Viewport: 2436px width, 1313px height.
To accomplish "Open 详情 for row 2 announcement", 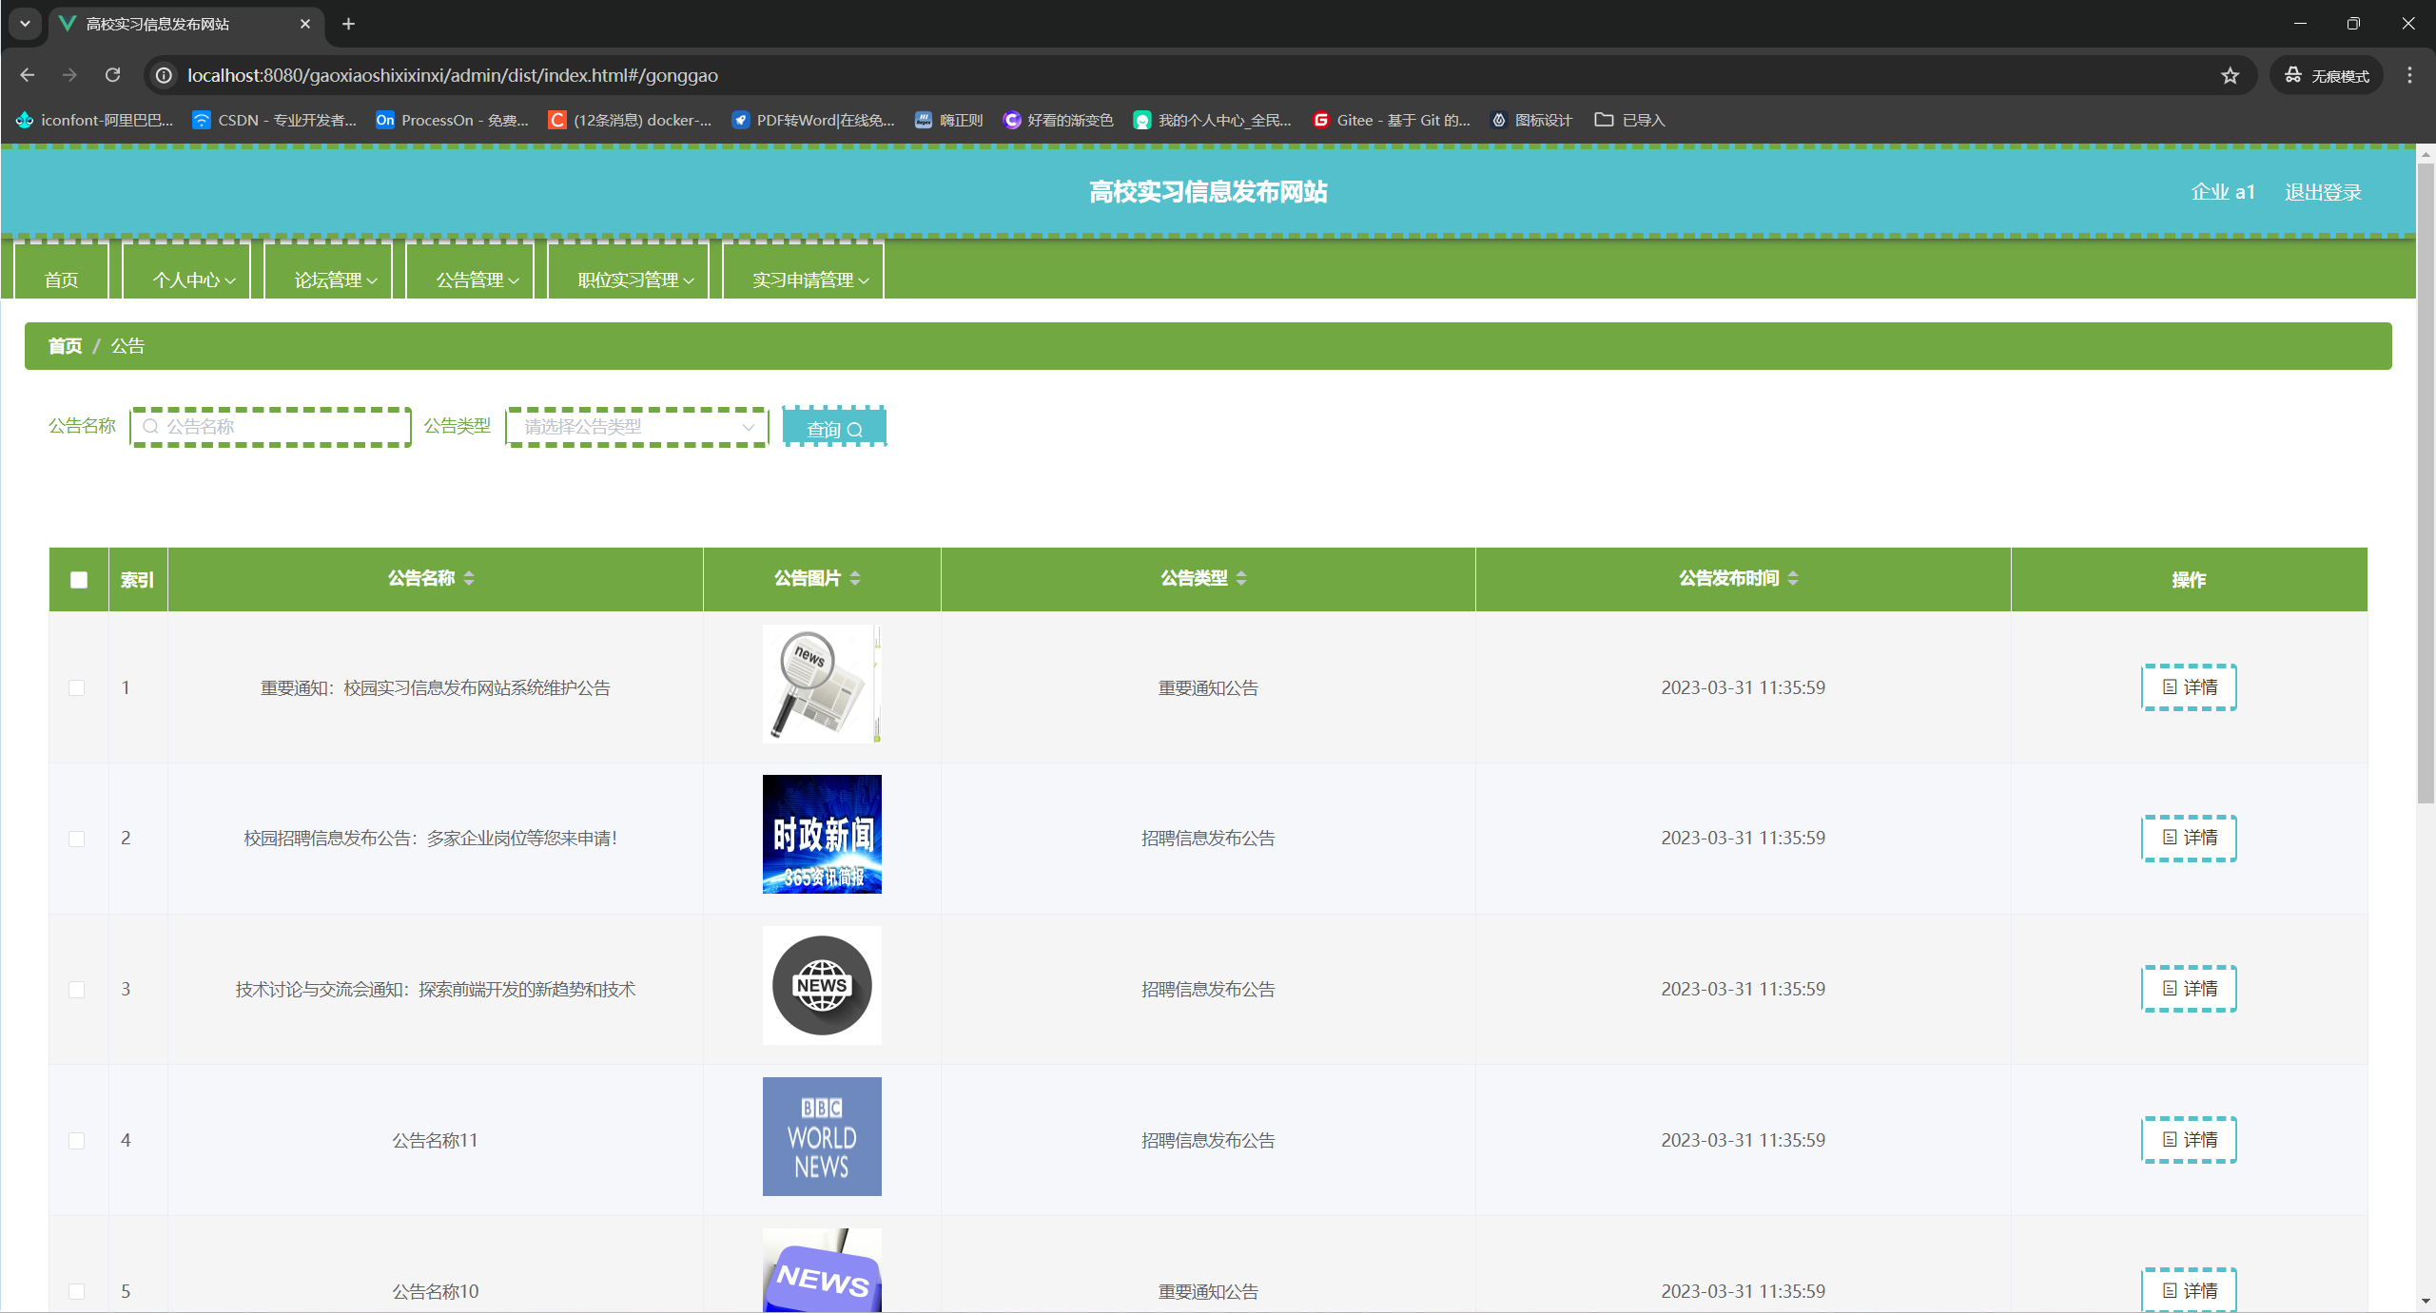I will point(2189,838).
